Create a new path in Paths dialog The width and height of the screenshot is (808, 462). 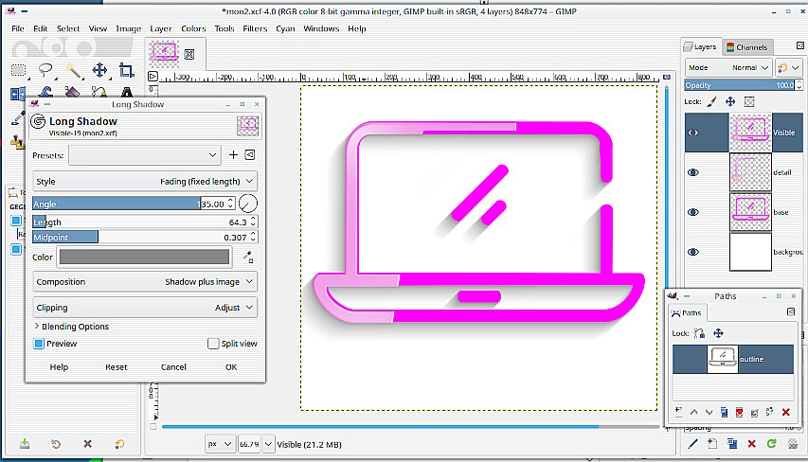(x=678, y=412)
